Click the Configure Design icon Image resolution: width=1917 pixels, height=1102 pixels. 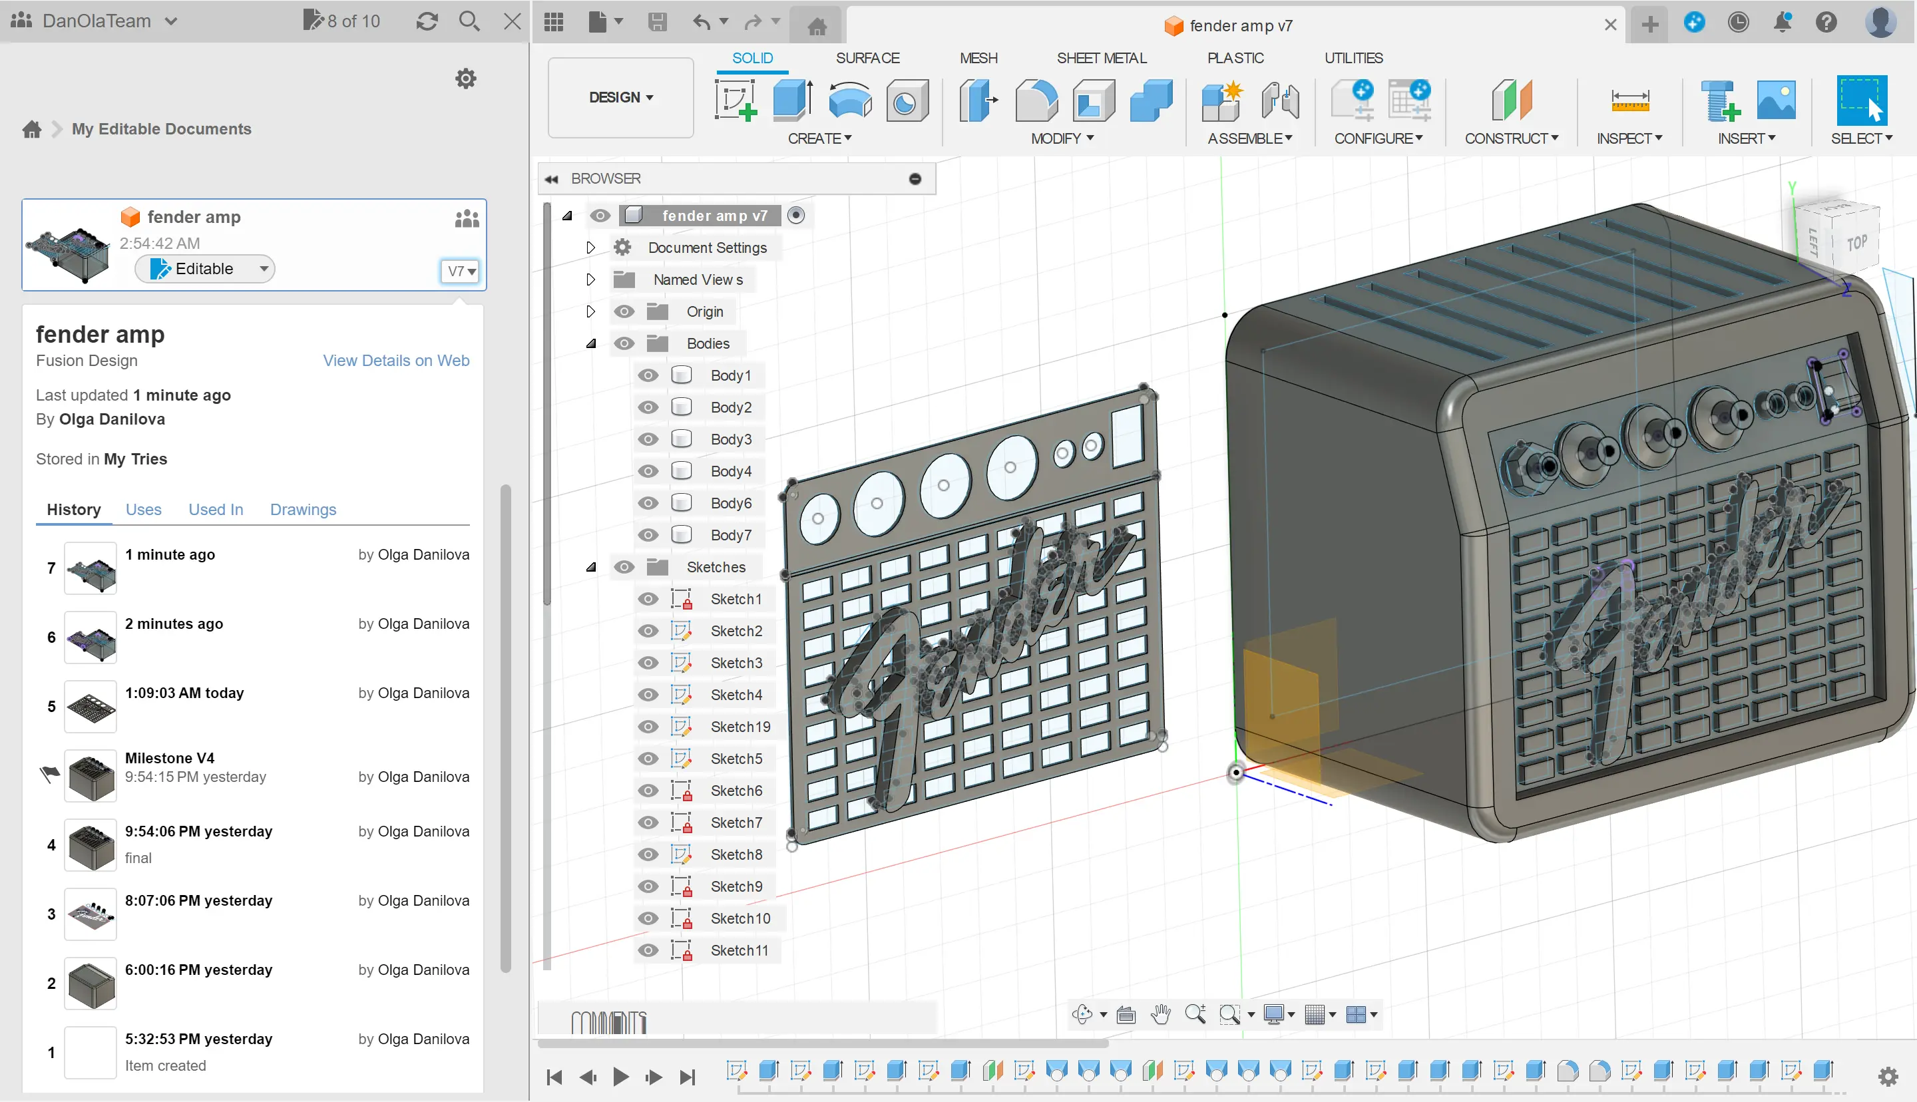coord(1353,100)
